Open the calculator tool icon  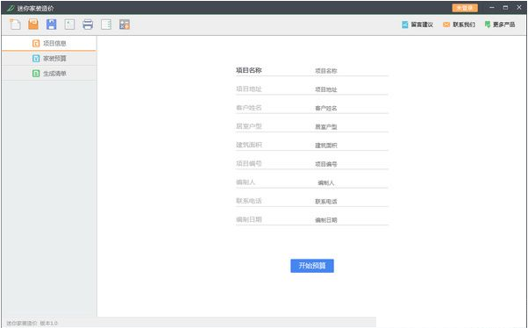coord(125,25)
